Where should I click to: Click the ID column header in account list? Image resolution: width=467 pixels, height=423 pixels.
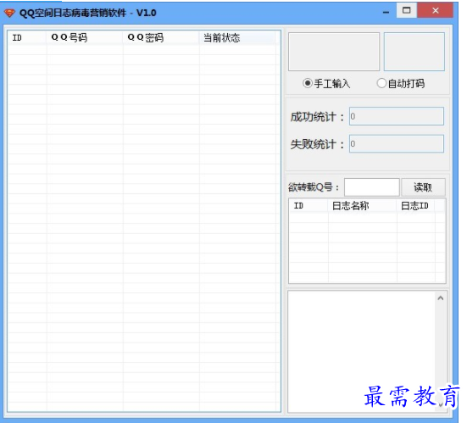pyautogui.click(x=27, y=38)
